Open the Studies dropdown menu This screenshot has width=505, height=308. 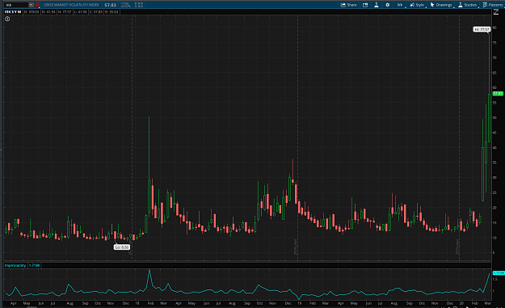coord(468,5)
